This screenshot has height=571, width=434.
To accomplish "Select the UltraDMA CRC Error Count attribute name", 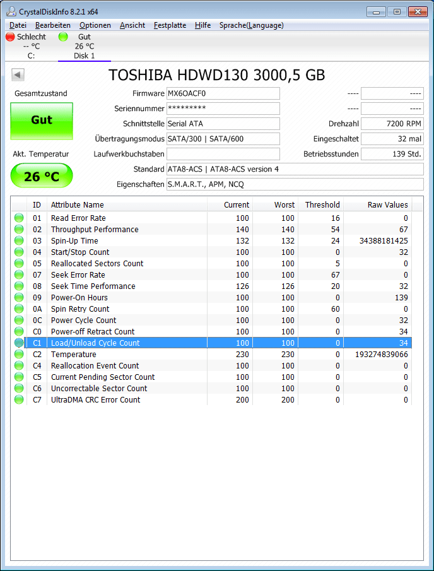I will click(x=95, y=399).
